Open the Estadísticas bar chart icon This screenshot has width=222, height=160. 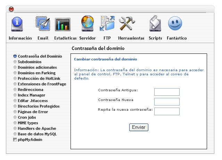63,25
